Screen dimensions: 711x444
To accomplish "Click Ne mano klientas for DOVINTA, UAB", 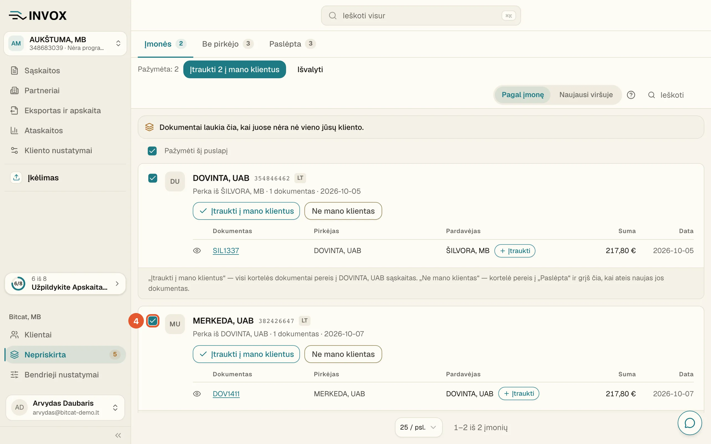I will (x=343, y=211).
